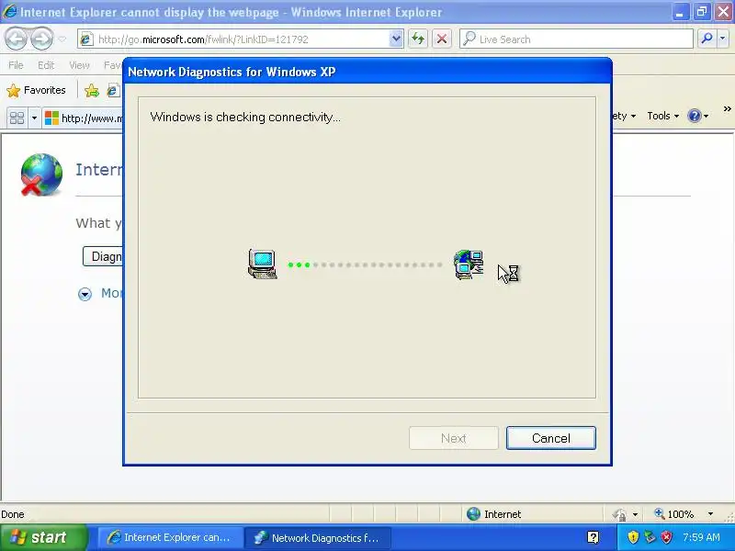Click the 7:59 AM system clock
The width and height of the screenshot is (735, 551).
click(701, 537)
